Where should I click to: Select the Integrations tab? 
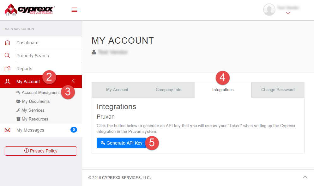223,90
